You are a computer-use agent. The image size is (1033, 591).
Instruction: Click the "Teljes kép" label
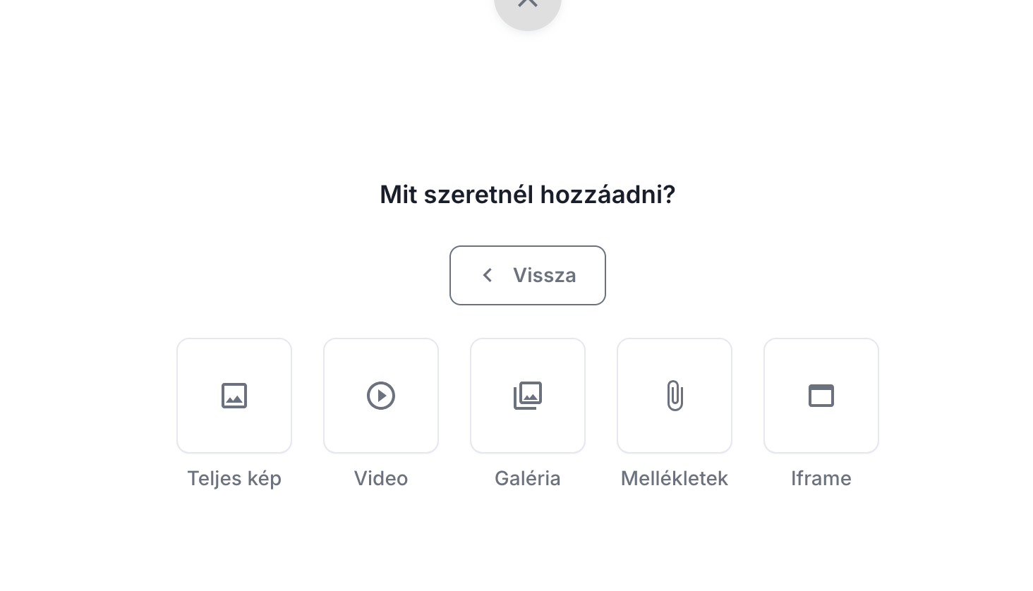(x=234, y=478)
